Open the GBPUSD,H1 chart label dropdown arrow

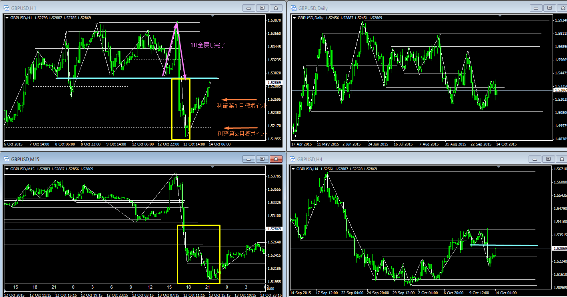(x=7, y=18)
